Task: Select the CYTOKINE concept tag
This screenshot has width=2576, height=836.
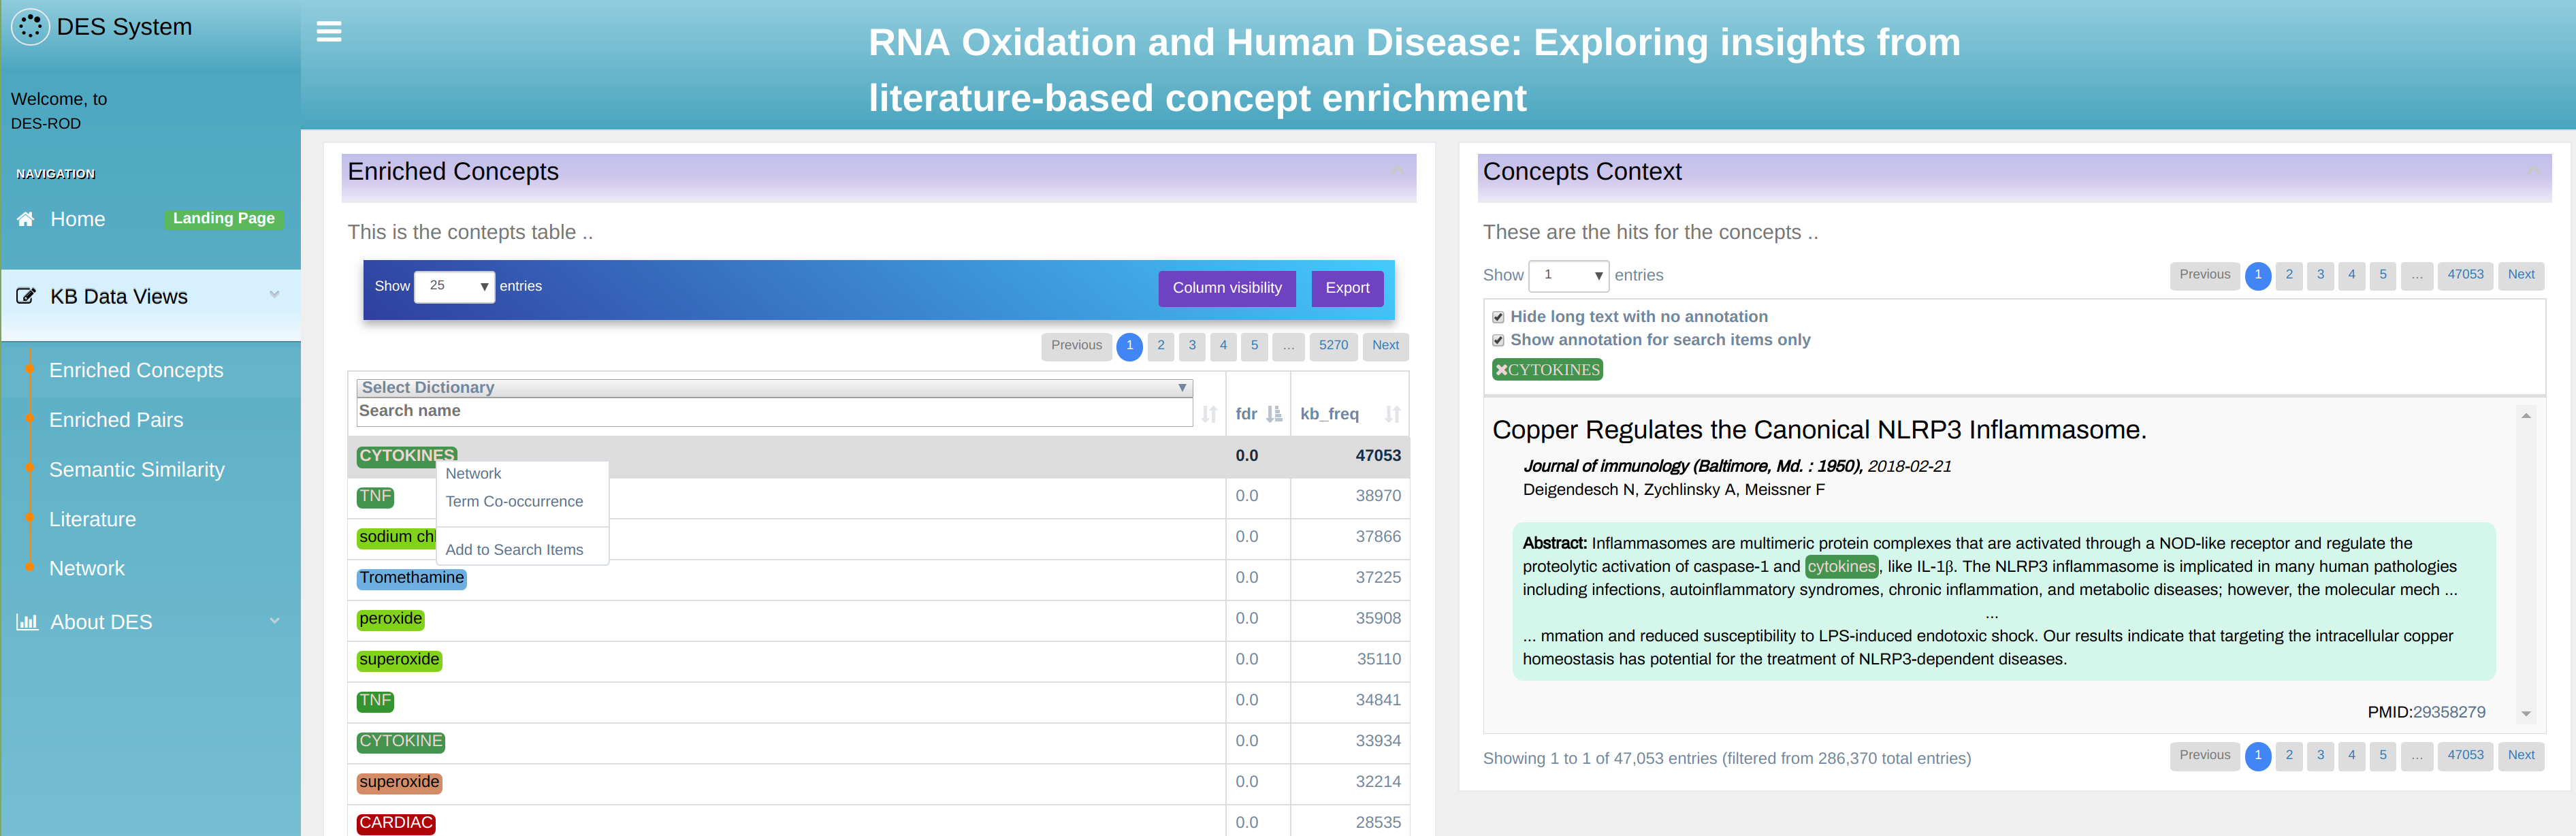Action: coord(401,742)
